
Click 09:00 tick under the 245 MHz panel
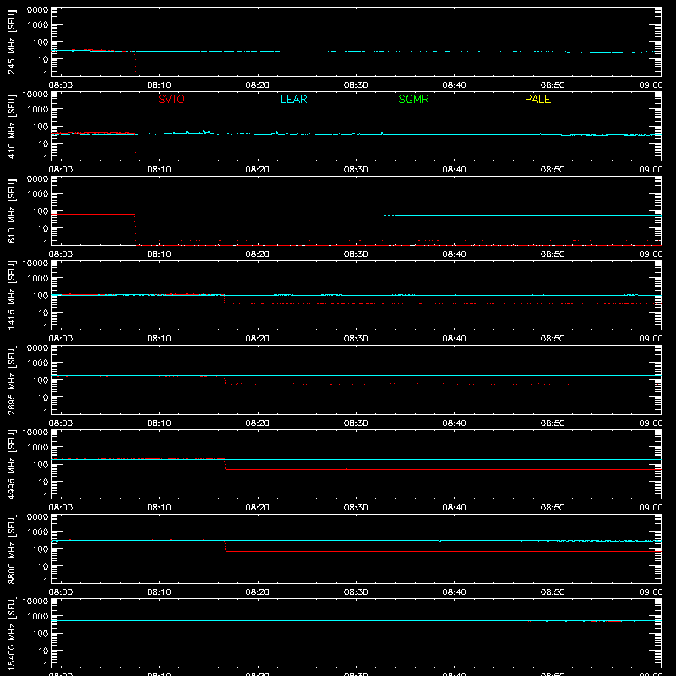pos(651,85)
